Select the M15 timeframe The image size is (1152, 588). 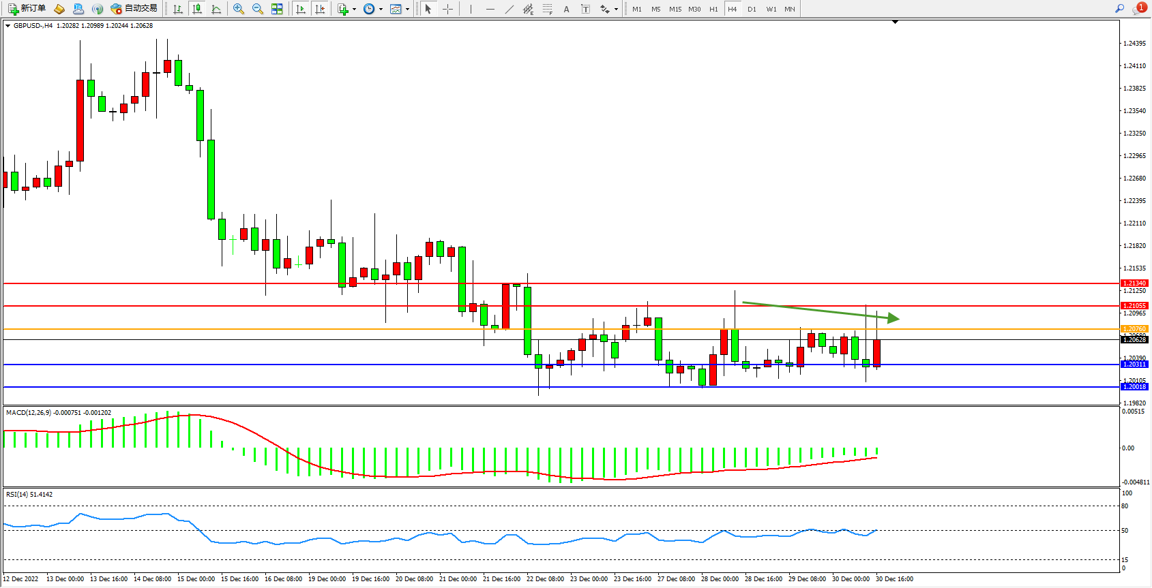pyautogui.click(x=675, y=9)
